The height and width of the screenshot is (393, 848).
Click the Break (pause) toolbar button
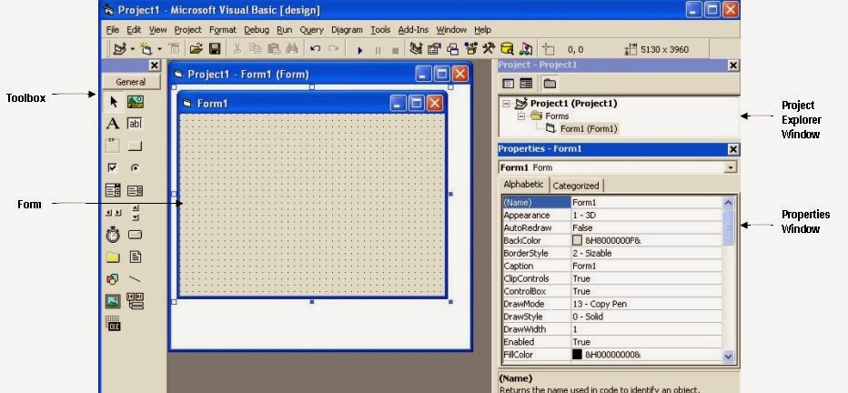click(378, 50)
